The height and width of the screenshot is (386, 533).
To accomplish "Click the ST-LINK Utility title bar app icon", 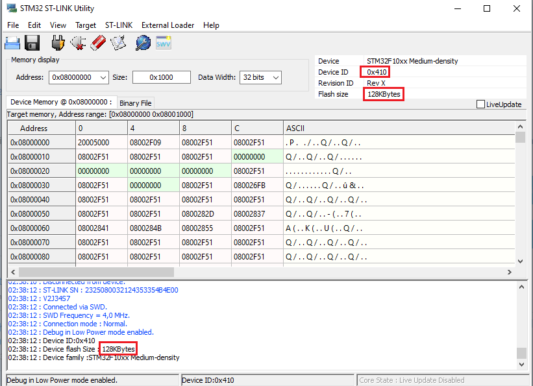I will pyautogui.click(x=12, y=8).
